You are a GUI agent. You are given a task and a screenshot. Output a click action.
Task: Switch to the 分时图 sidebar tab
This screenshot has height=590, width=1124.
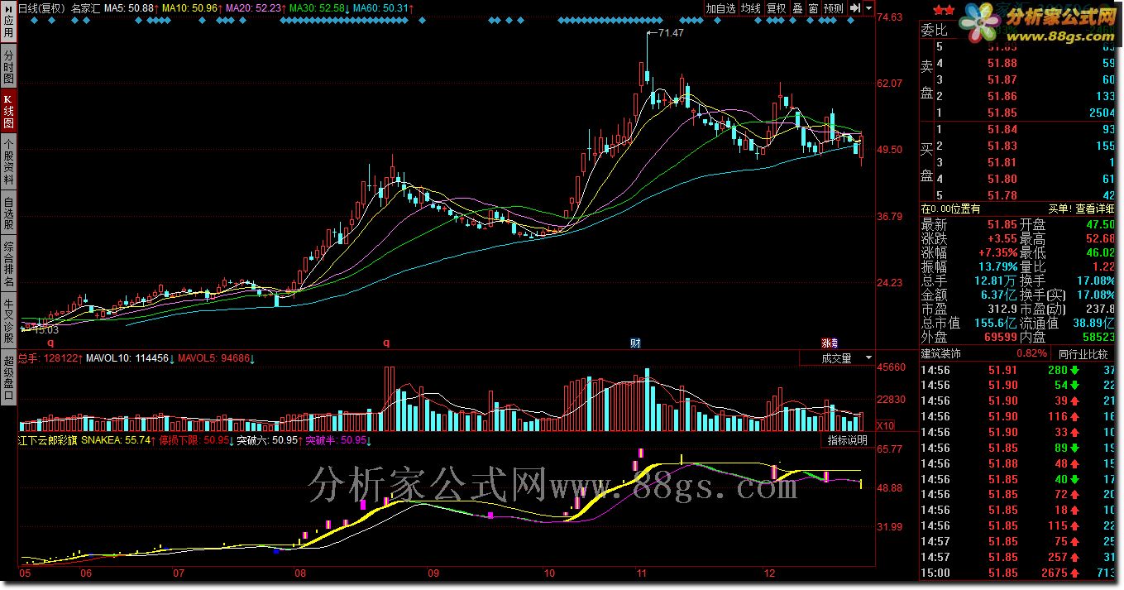click(x=8, y=68)
